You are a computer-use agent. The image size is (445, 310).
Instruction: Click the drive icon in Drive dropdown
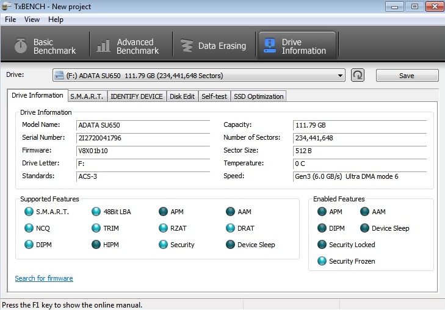coord(59,76)
